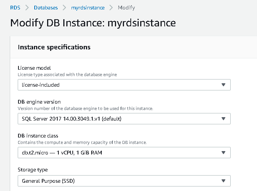Go to the RDS breadcrumb link
257x191 pixels.
pyautogui.click(x=15, y=8)
